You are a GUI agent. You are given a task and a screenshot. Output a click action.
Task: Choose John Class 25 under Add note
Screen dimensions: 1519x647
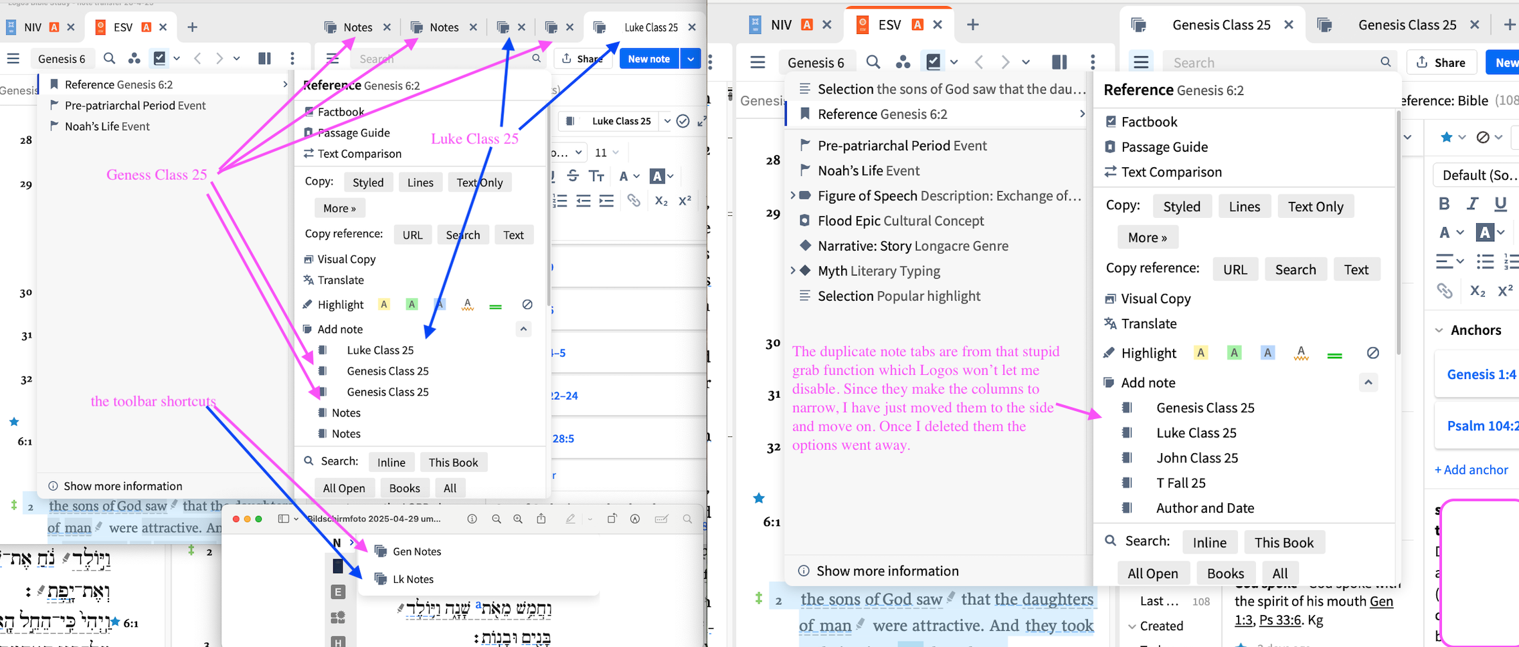(x=1197, y=458)
